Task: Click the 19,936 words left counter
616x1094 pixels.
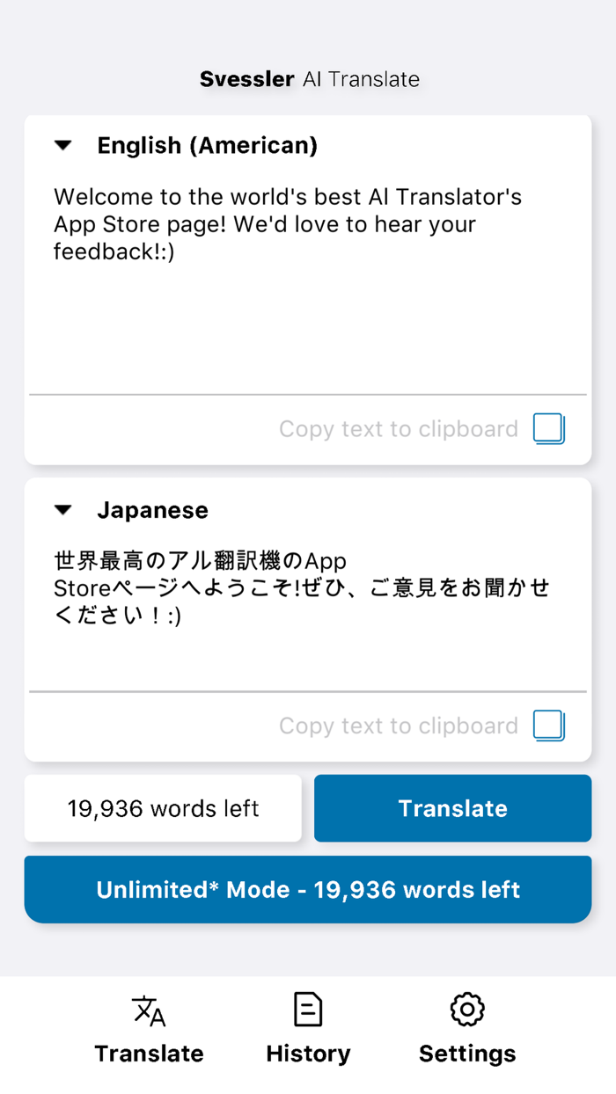Action: [163, 807]
